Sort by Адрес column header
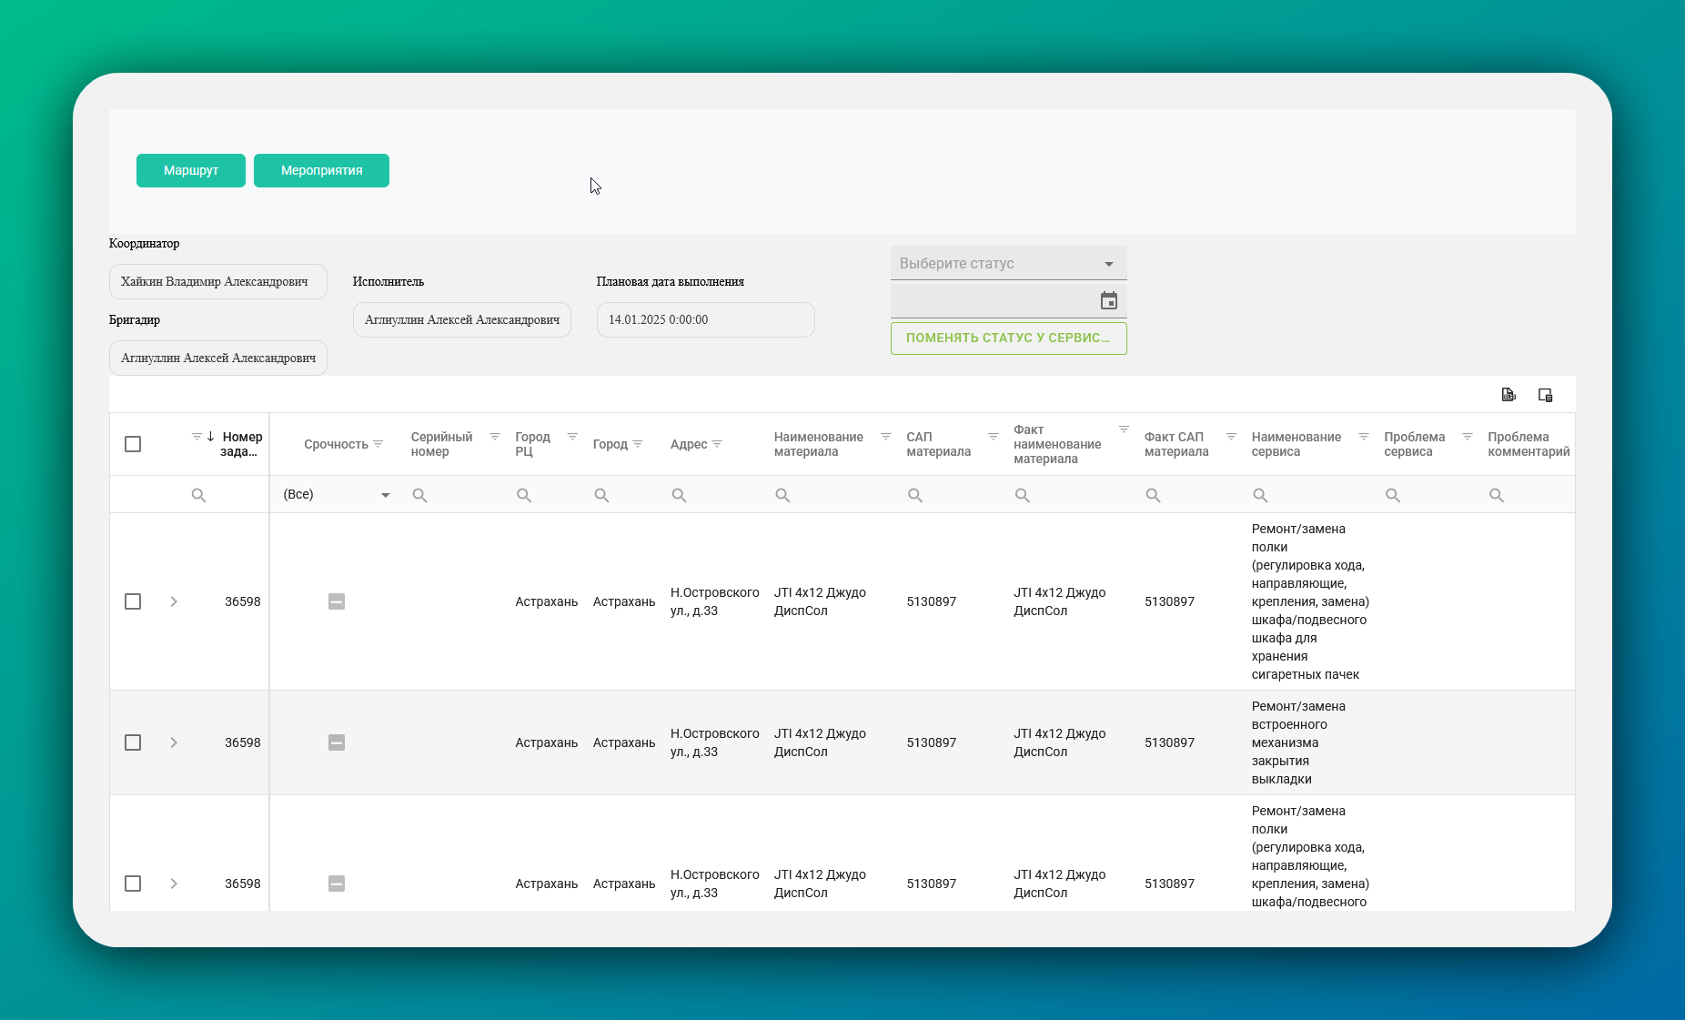The height and width of the screenshot is (1020, 1685). coord(689,444)
